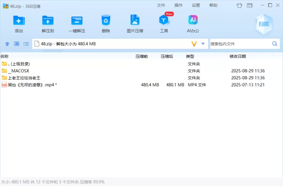Image resolution: width=283 pixels, height=186 pixels.
Task: Maximize the 360压缩 window
Action: [270, 5]
